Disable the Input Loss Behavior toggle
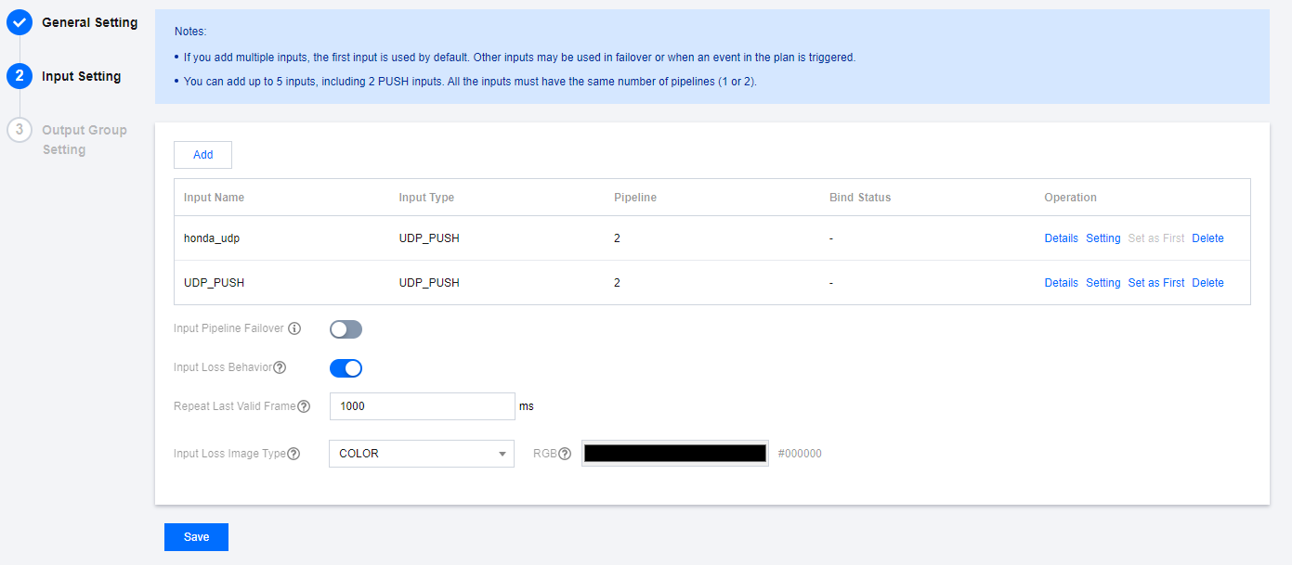The height and width of the screenshot is (565, 1292). [x=346, y=368]
